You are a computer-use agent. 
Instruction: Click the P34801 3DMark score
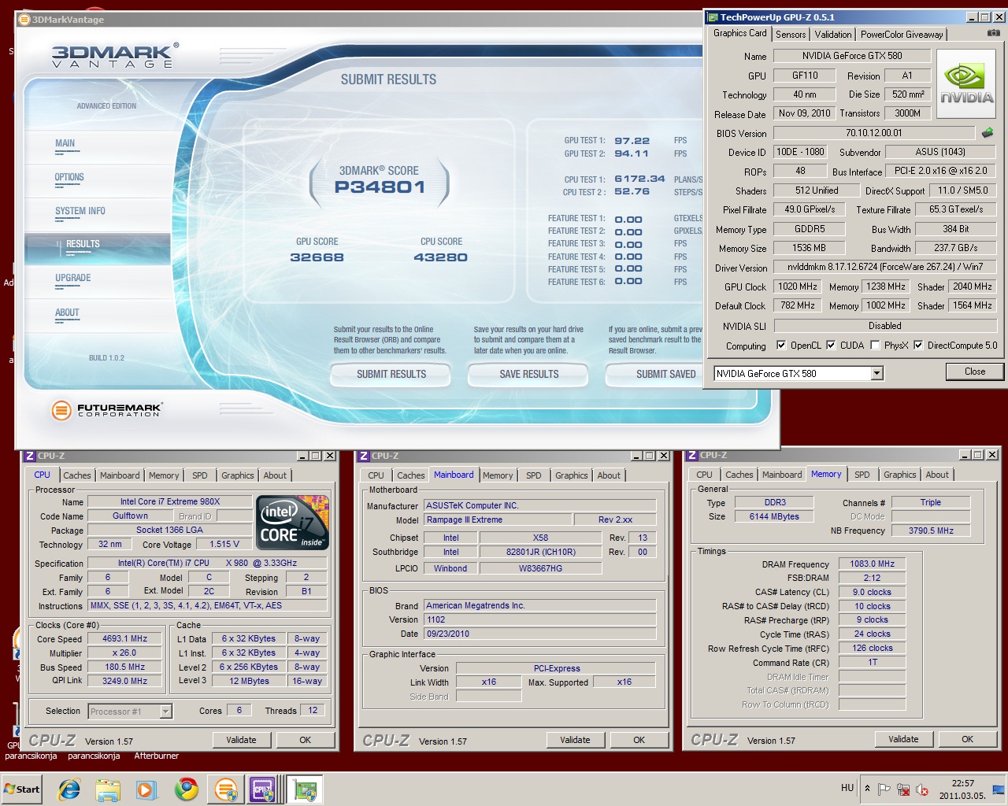point(380,187)
